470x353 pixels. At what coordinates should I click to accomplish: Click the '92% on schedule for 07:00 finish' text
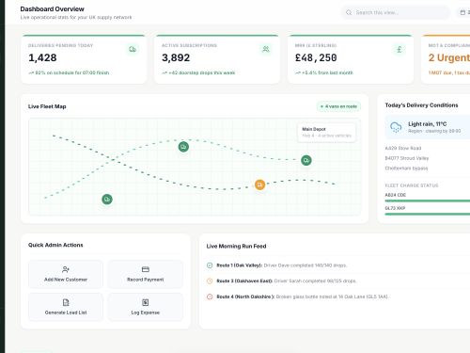click(x=72, y=72)
